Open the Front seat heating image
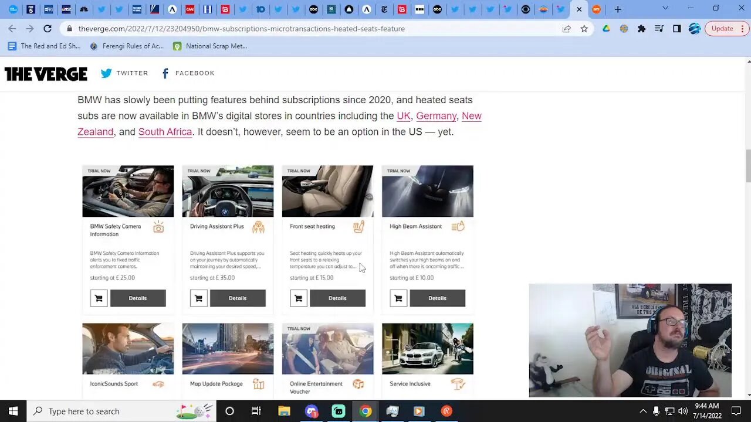Screen dimensions: 751x422 pyautogui.click(x=327, y=191)
